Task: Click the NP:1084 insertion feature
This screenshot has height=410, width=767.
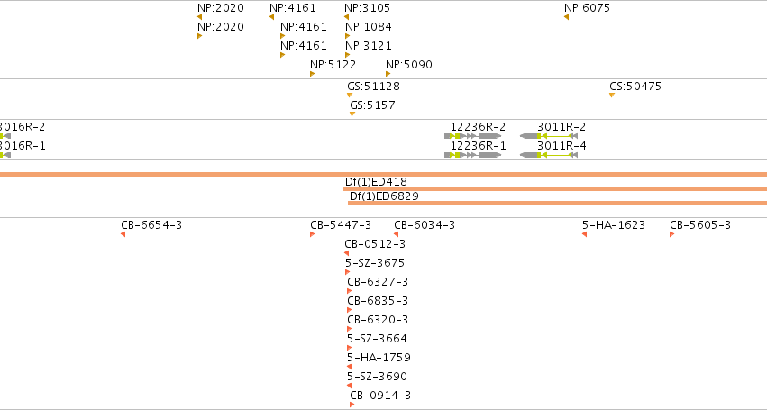Action: [347, 36]
